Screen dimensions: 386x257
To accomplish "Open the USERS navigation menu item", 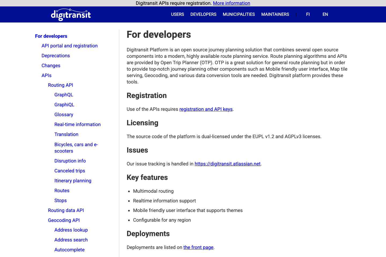I will click(x=177, y=14).
